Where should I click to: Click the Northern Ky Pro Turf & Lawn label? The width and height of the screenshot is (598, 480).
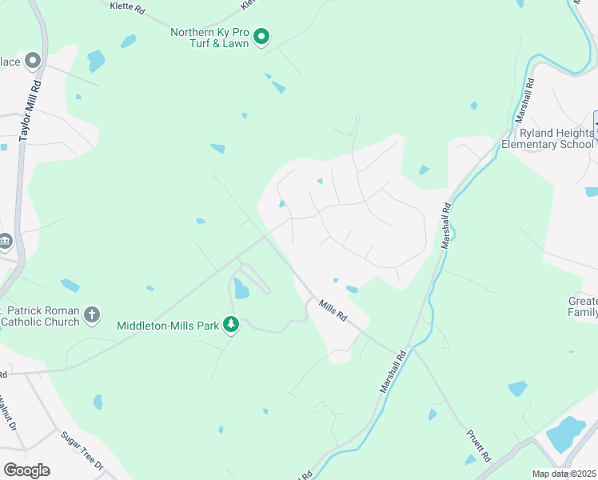pos(209,38)
